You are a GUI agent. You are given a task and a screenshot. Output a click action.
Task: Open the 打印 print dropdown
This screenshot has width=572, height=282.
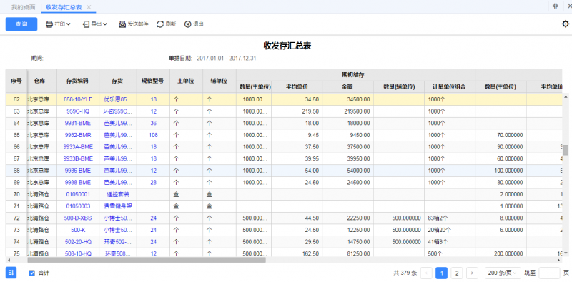[x=58, y=24]
